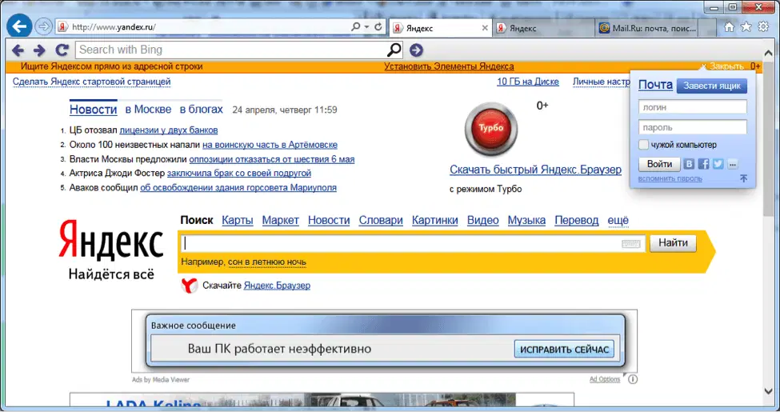This screenshot has width=780, height=412.
Task: Open news link лицензии у двух банков
Action: pos(169,130)
